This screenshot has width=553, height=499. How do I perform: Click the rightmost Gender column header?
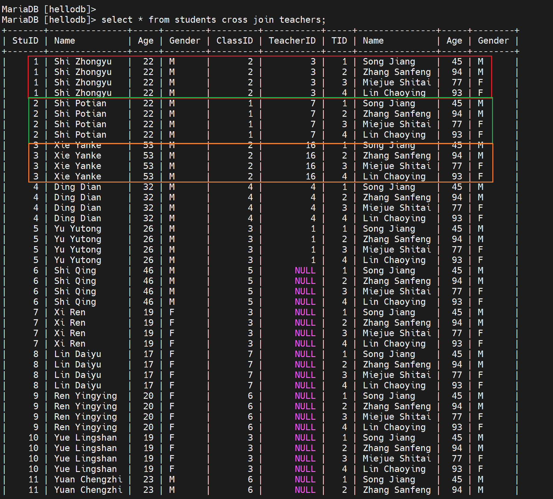pyautogui.click(x=493, y=41)
